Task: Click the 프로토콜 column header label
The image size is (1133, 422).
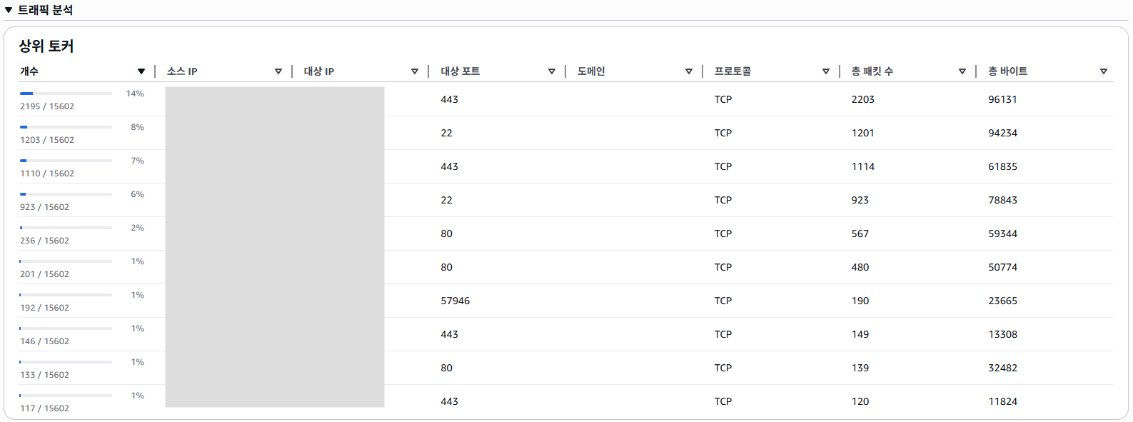Action: point(732,71)
